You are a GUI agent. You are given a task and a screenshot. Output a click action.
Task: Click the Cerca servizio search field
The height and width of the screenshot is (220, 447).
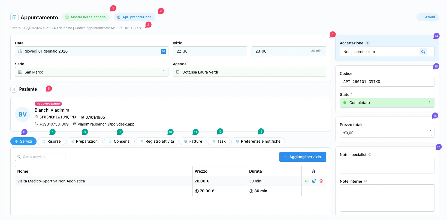click(x=40, y=157)
